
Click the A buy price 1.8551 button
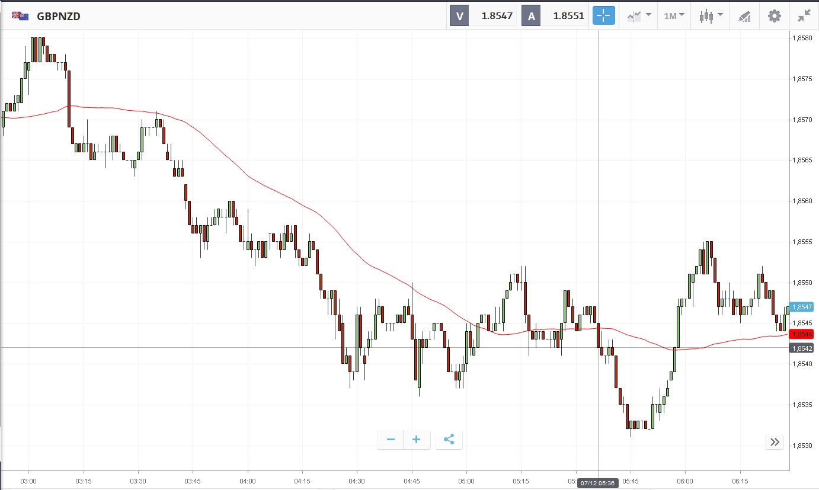[555, 16]
